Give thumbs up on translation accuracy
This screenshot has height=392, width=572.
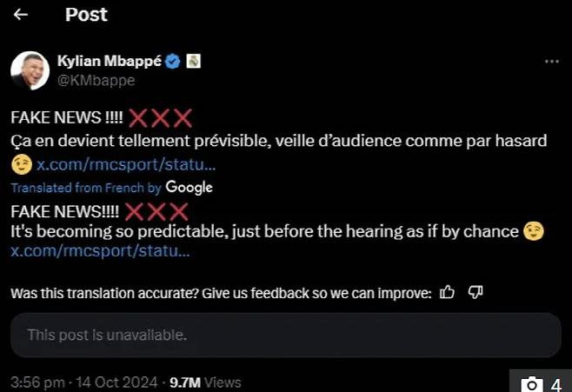[x=448, y=293]
